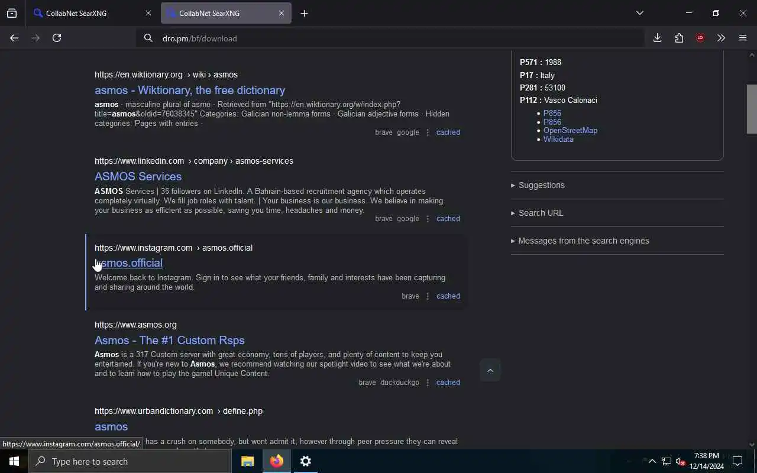Expand the Search URL section
757x473 pixels.
coord(617,213)
